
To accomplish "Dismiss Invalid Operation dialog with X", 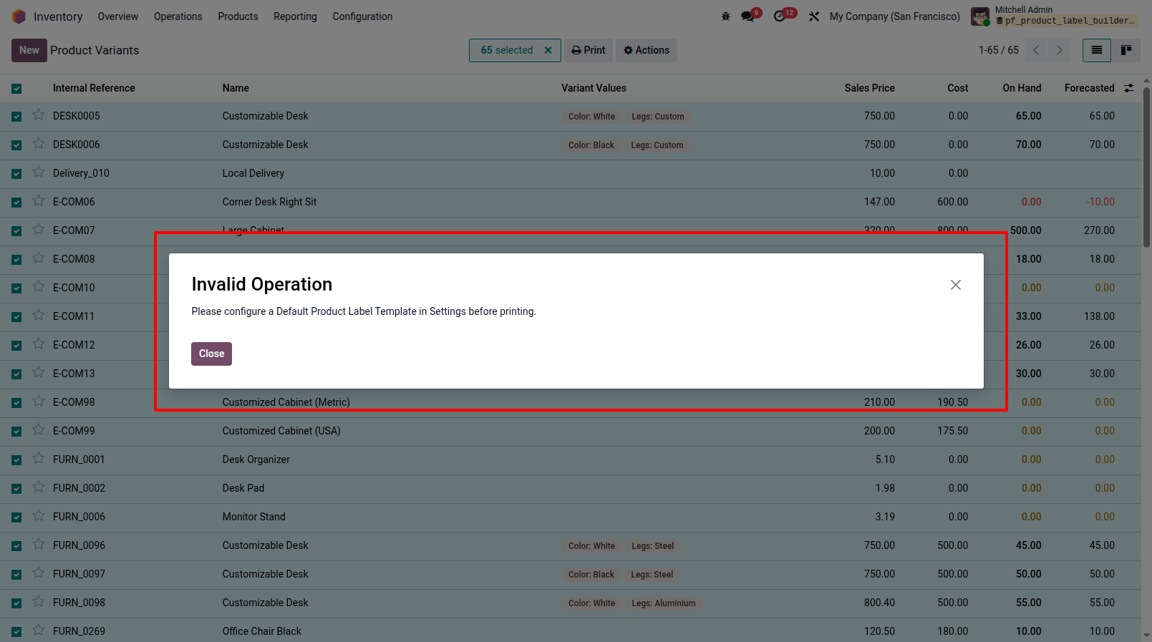I will tap(956, 285).
